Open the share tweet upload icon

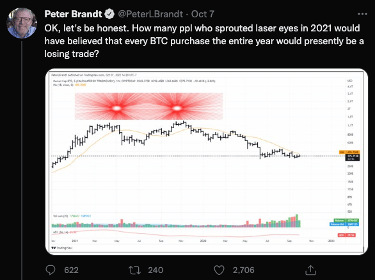click(x=310, y=270)
